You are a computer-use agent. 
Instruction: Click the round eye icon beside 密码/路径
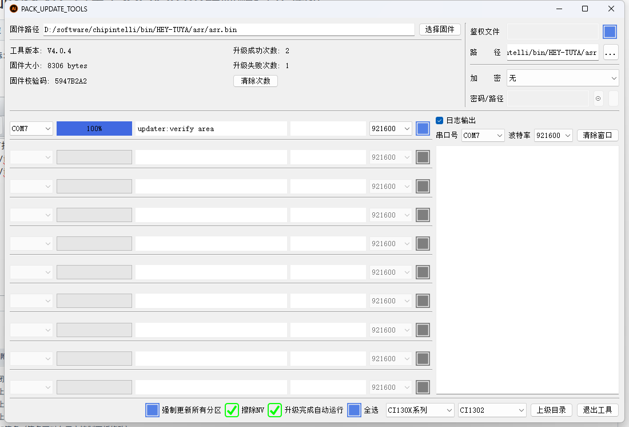click(x=598, y=98)
